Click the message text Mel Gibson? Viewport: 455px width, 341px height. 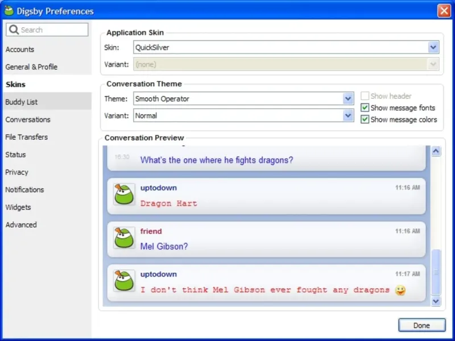[x=164, y=247]
